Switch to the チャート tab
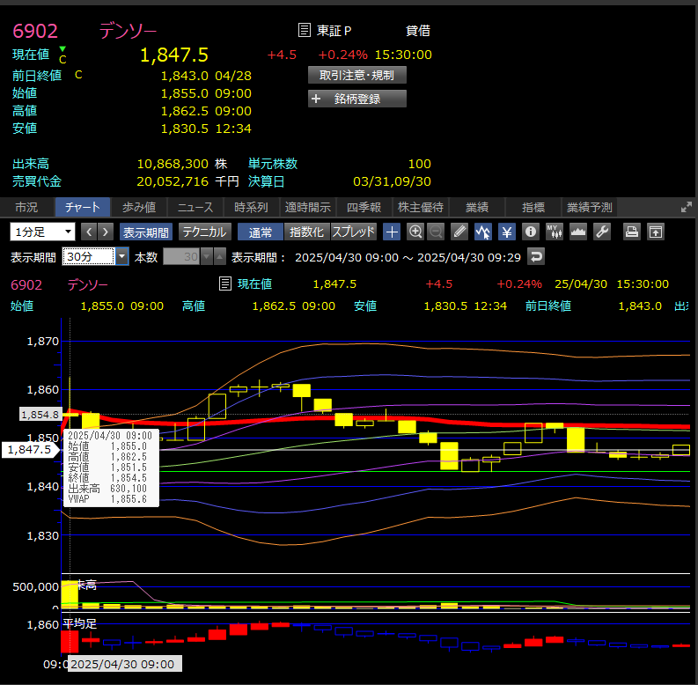This screenshot has width=698, height=685. [83, 207]
